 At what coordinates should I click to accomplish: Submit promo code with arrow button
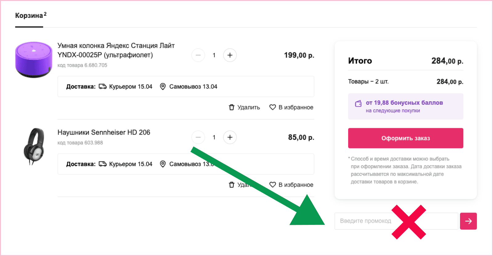click(x=468, y=221)
